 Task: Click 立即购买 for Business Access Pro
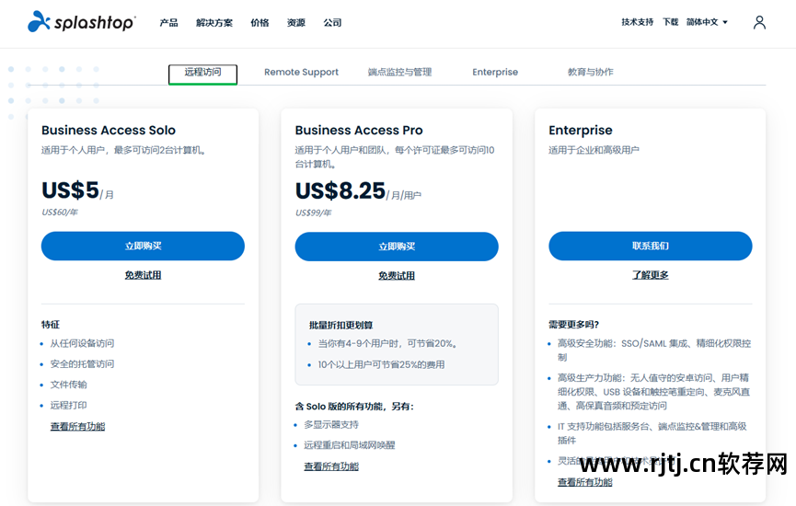tap(397, 247)
